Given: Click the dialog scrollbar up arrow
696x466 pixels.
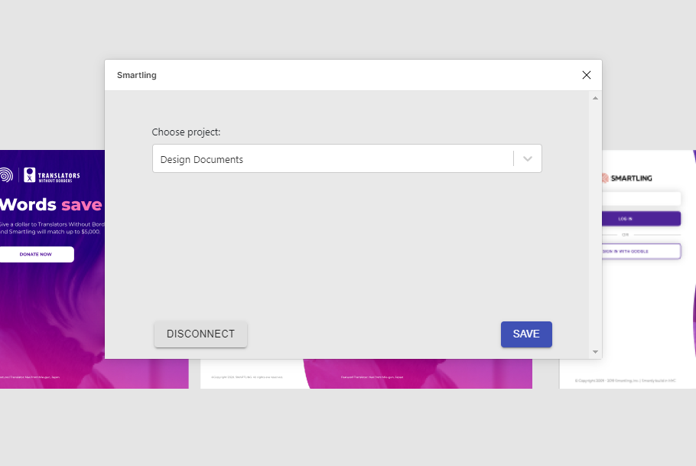Looking at the screenshot, I should pos(595,98).
